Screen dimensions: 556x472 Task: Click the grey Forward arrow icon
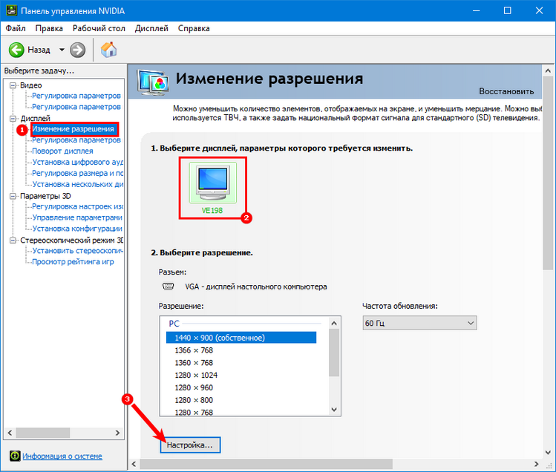coord(77,50)
